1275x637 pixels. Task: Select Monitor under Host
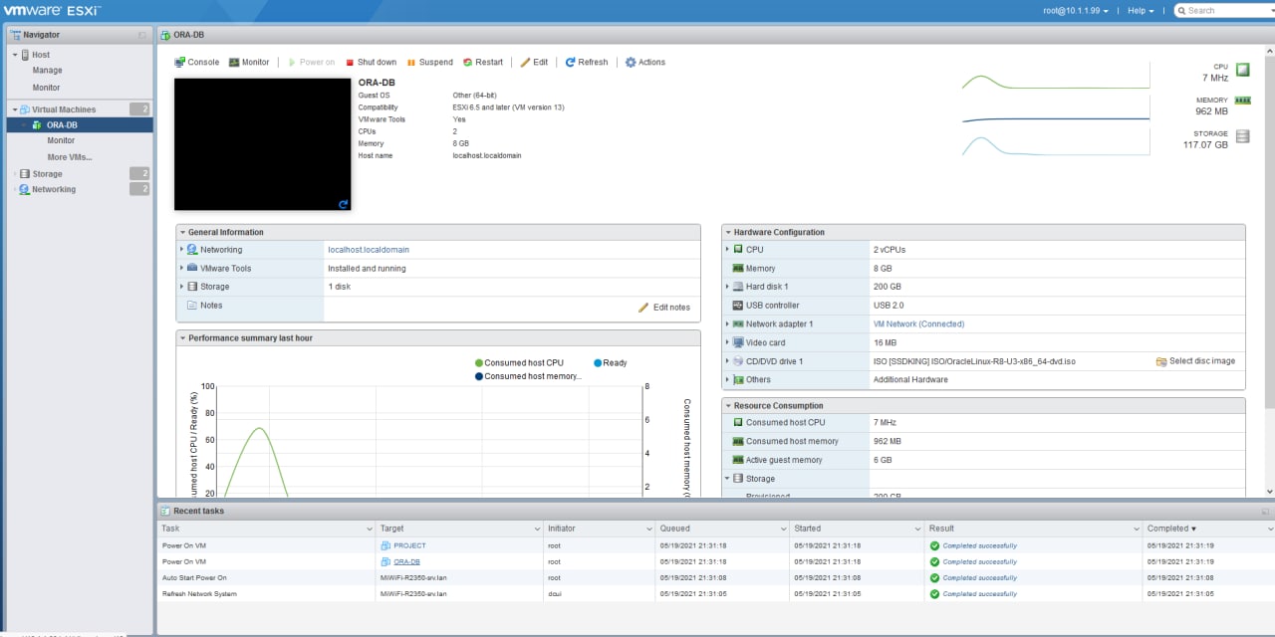tap(46, 88)
